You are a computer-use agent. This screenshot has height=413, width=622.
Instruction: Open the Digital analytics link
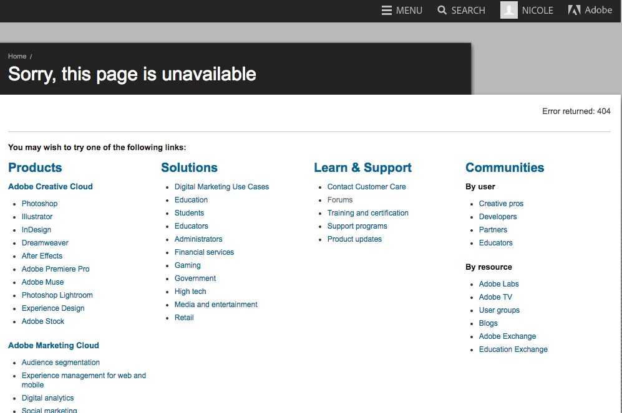[47, 398]
